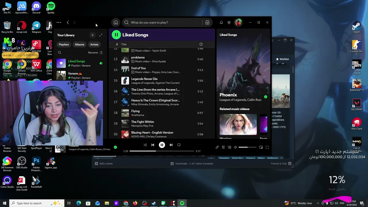Go back using Spotify's left arrow
368x207 pixels.
pyautogui.click(x=68, y=22)
